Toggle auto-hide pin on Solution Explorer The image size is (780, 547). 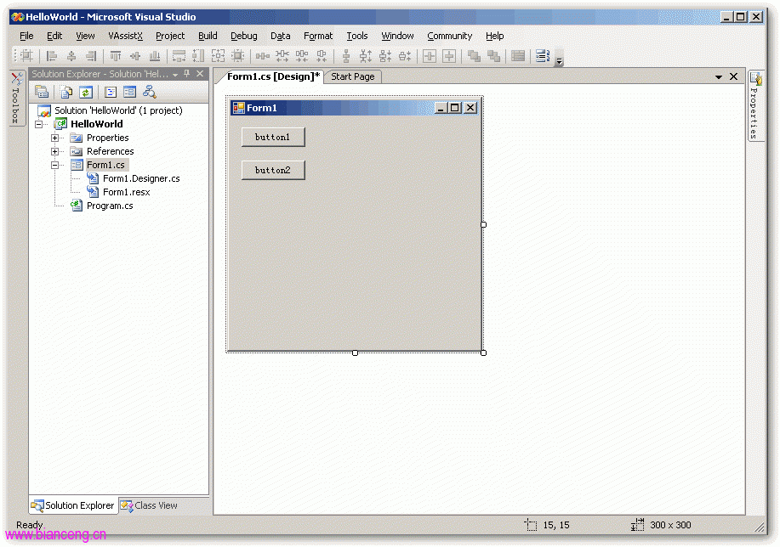[x=187, y=74]
